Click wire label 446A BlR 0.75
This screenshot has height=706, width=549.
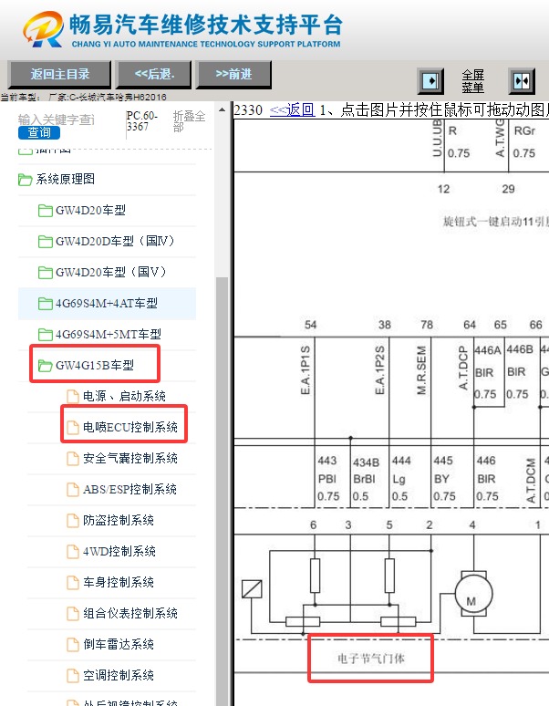488,372
